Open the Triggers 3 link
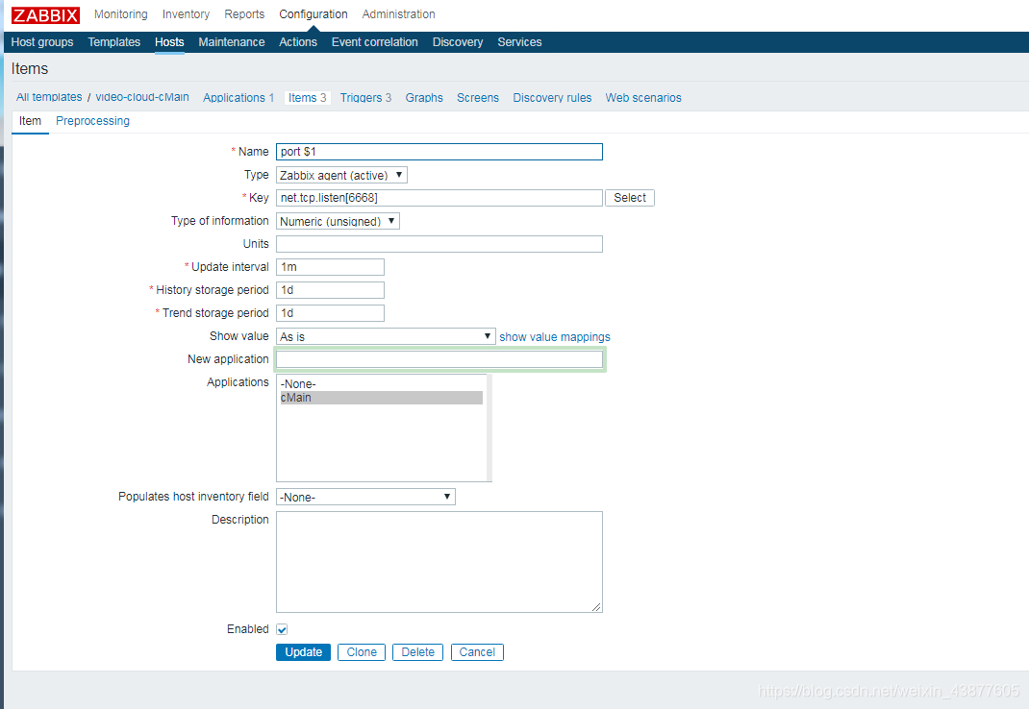Viewport: 1029px width, 709px height. coord(365,98)
